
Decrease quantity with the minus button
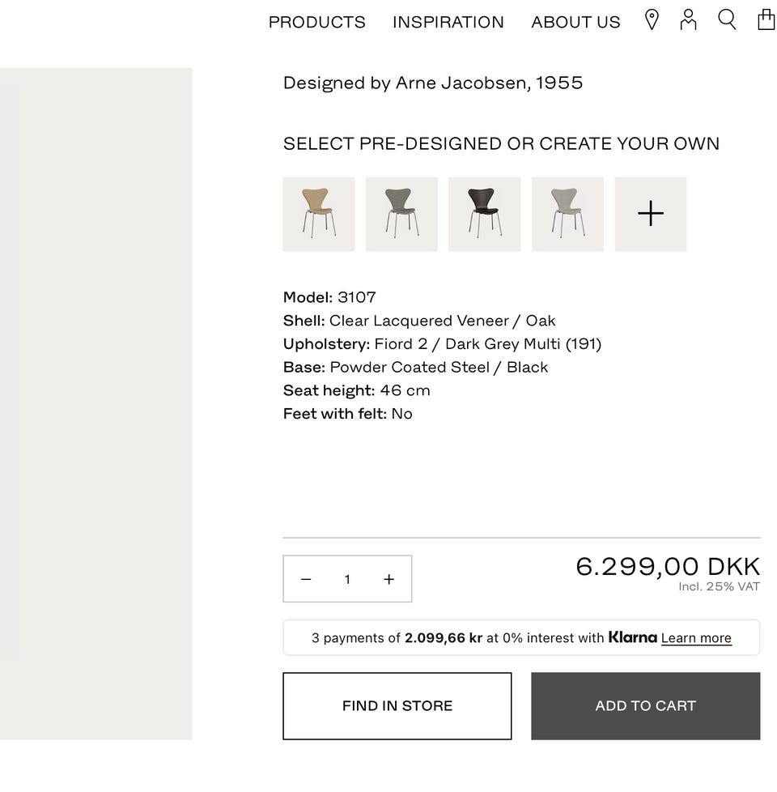pyautogui.click(x=306, y=579)
